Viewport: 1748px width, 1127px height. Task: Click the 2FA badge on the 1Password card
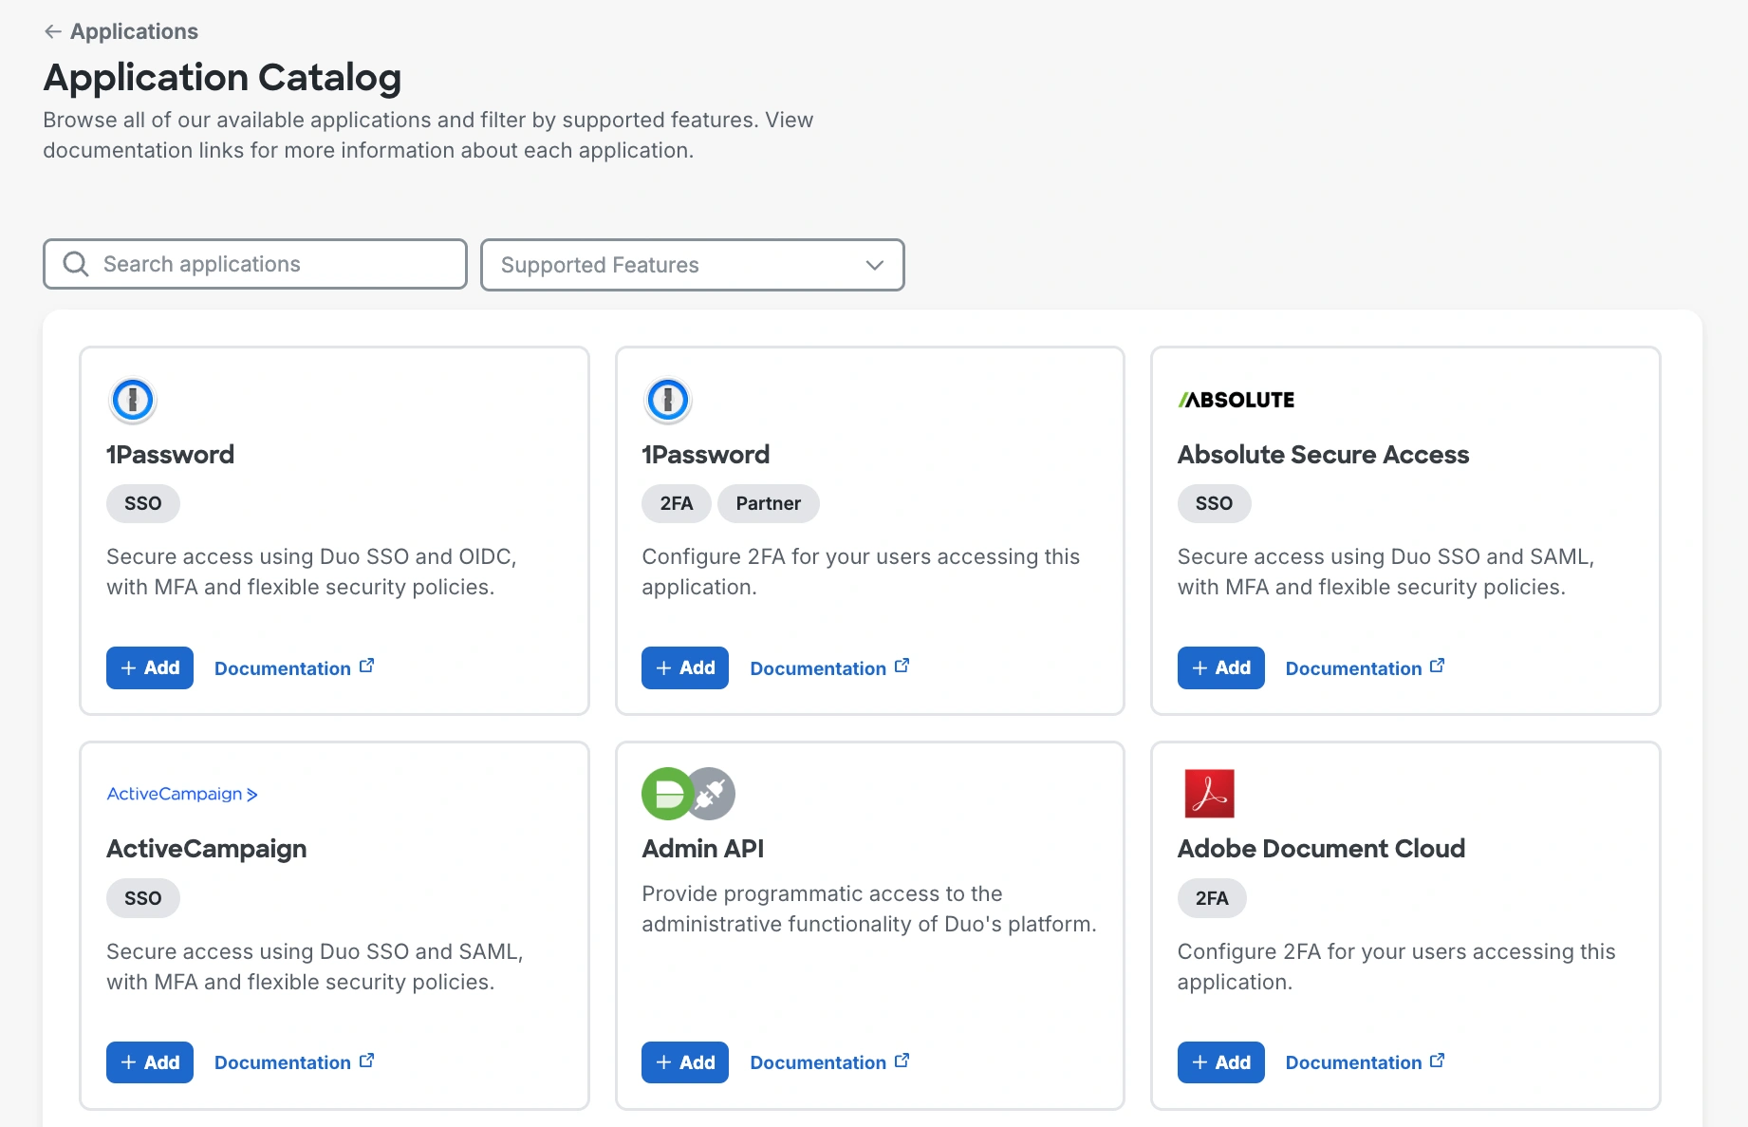(676, 503)
